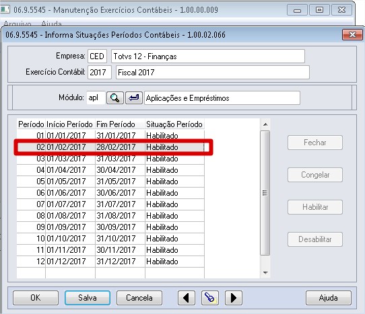Viewport: 365px width, 314px height.
Task: Click end date 30/06/2017
Action: 116,193
